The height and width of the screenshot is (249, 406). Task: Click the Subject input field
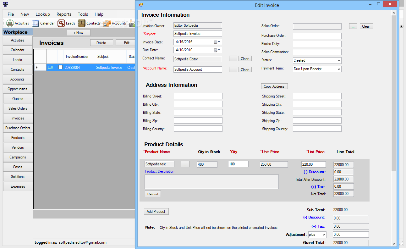click(x=198, y=34)
